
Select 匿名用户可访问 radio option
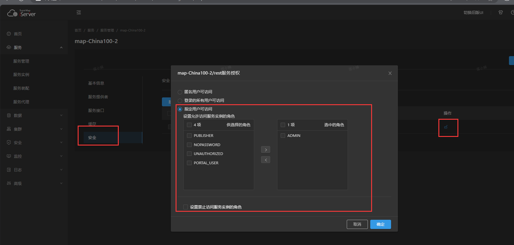(x=180, y=92)
